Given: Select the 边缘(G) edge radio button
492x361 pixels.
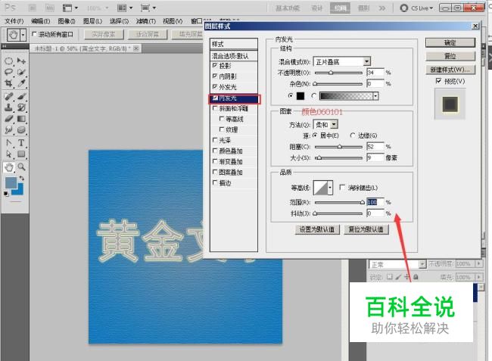Looking at the screenshot, I should [x=353, y=135].
